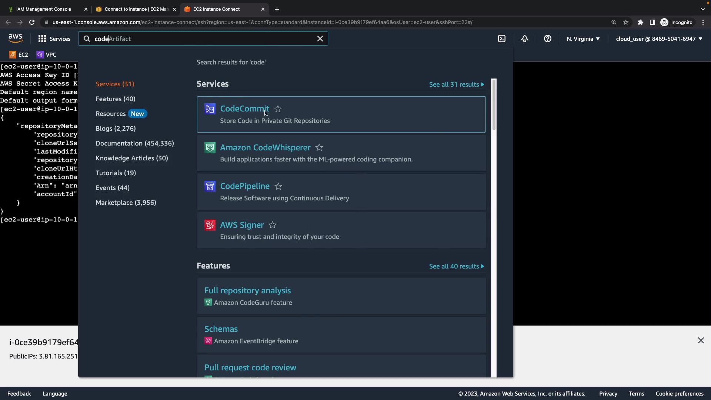The height and width of the screenshot is (400, 711).
Task: Open the cloud_user account dropdown menu
Action: click(659, 39)
